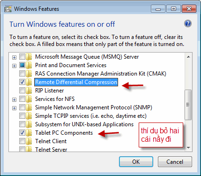
Task: Click folder icon next to RIP Listener
Action: (x=29, y=91)
